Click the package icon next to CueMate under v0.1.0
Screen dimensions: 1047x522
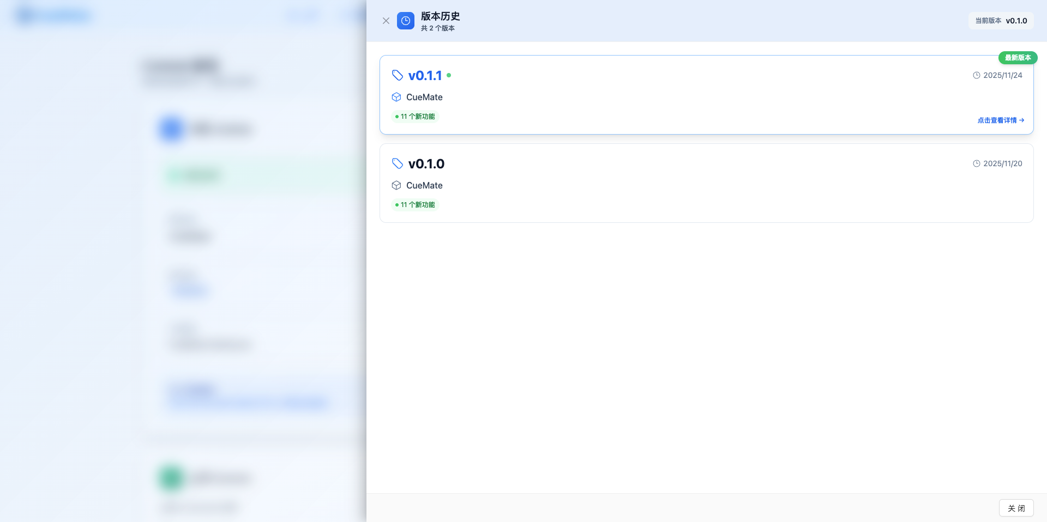396,185
